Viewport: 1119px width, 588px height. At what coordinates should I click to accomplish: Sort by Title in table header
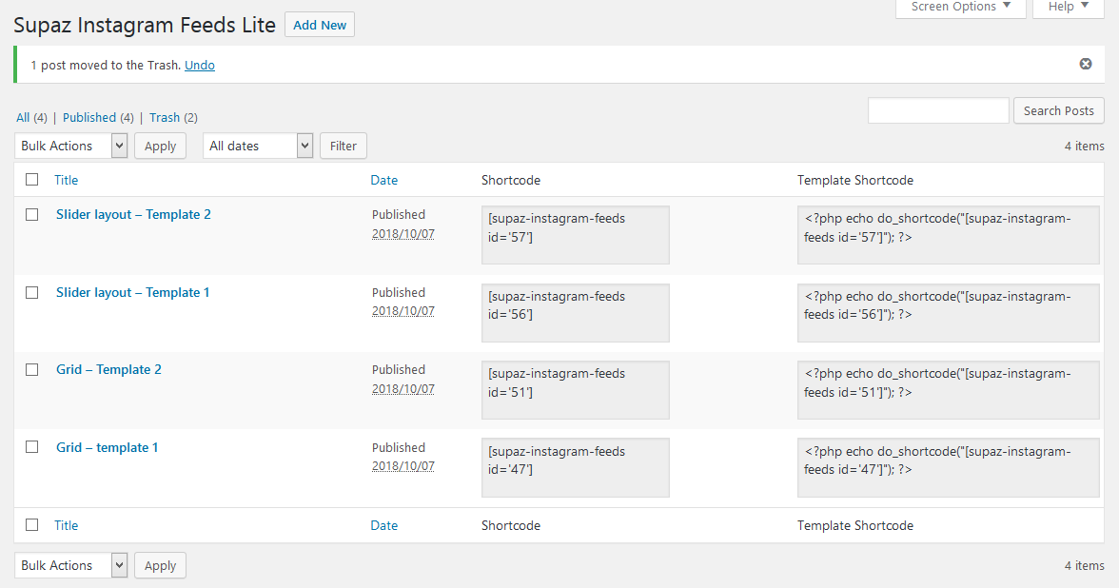pyautogui.click(x=67, y=180)
